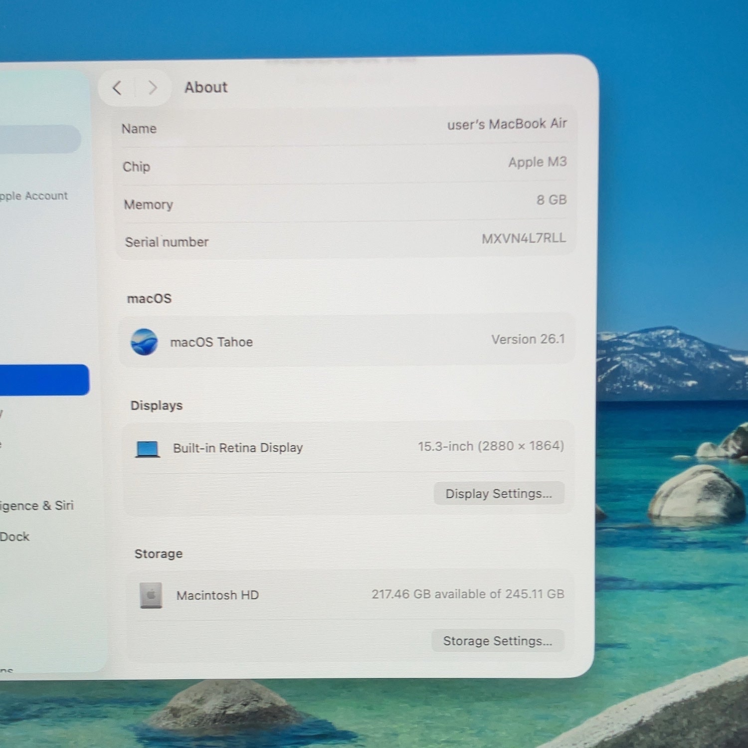Click the computer name "user's MacBook Air"
Screen dimensions: 748x748
click(507, 124)
